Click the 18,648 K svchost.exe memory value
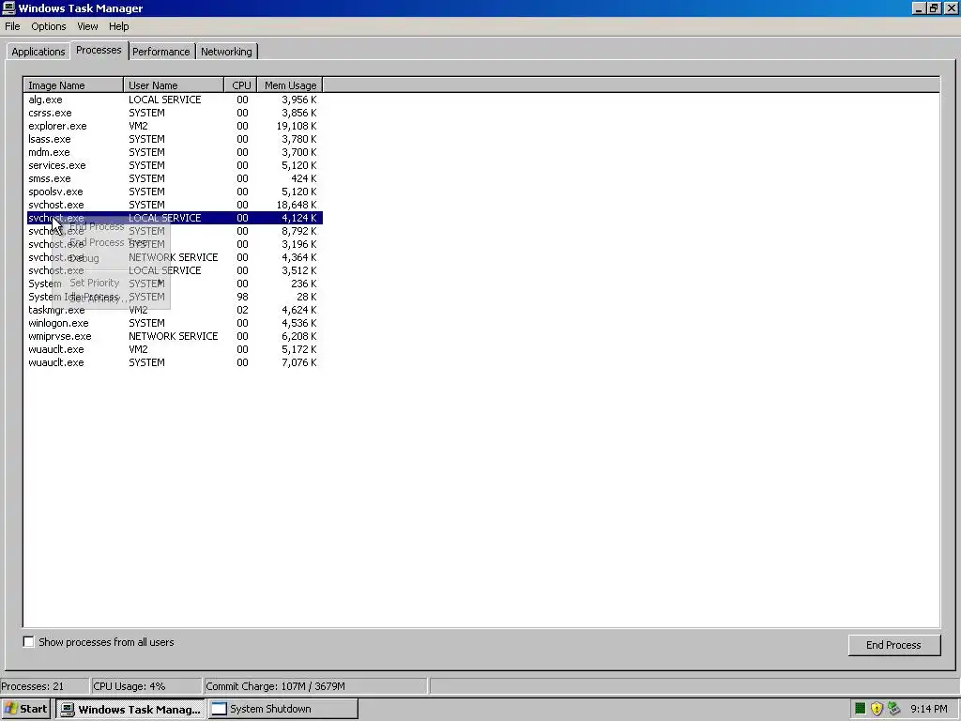Viewport: 961px width, 721px height. click(297, 205)
